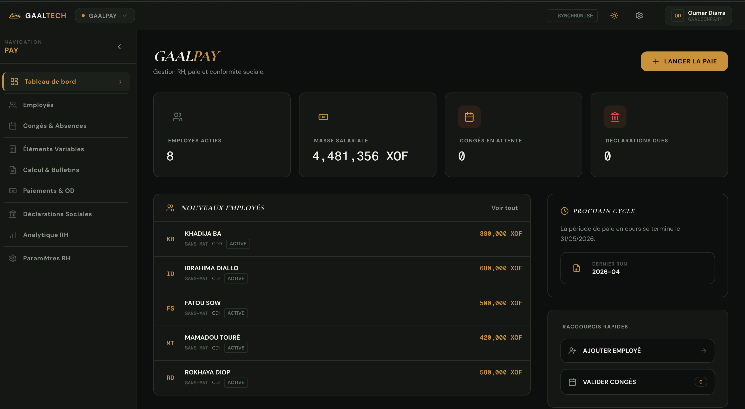745x409 pixels.
Task: Click the Employés people icon
Action: 13,105
